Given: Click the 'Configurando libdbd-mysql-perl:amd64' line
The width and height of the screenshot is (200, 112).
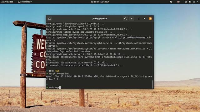Looking at the screenshot, I should pyautogui.click(x=79, y=32).
